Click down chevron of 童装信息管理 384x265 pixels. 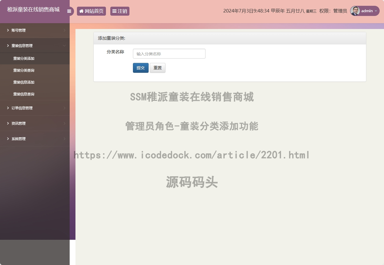pos(64,46)
